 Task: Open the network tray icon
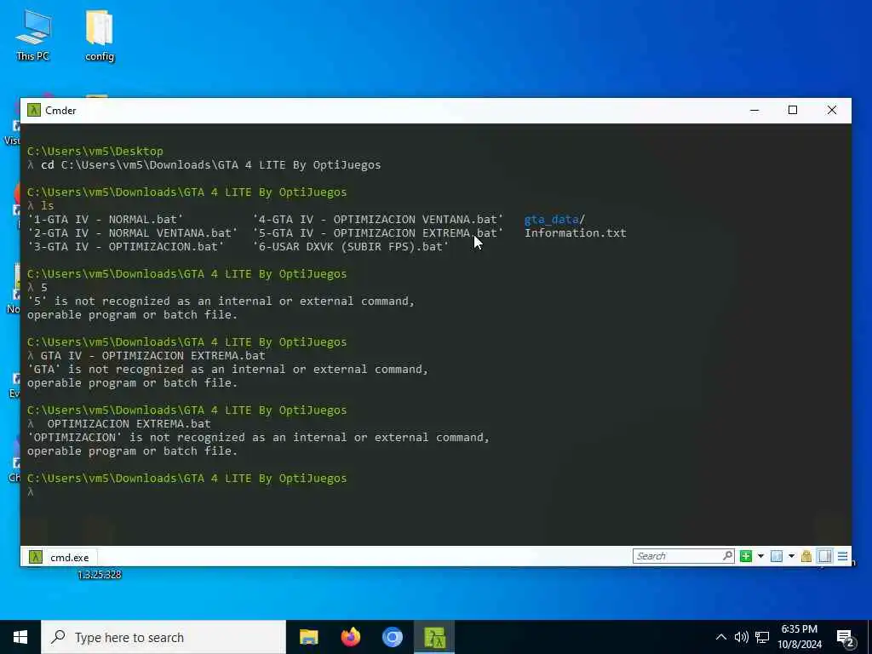(762, 637)
